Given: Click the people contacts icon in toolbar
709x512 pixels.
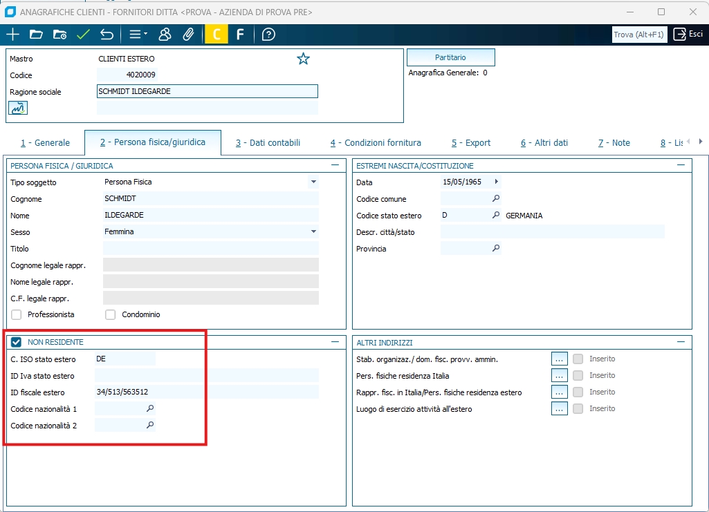Looking at the screenshot, I should [165, 35].
